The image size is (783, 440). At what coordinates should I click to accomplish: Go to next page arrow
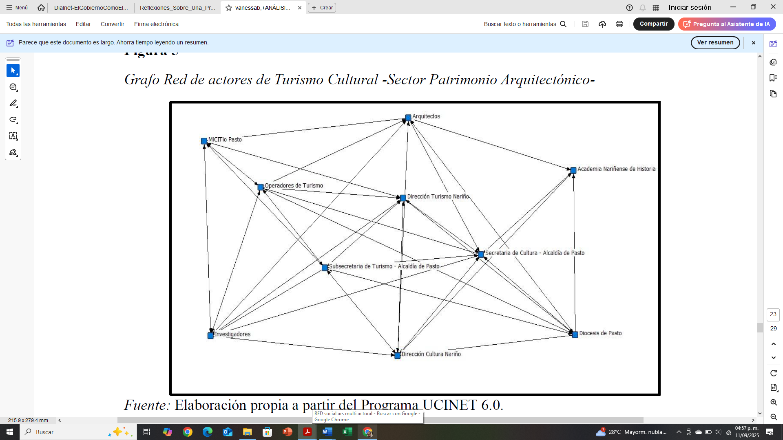click(x=773, y=358)
